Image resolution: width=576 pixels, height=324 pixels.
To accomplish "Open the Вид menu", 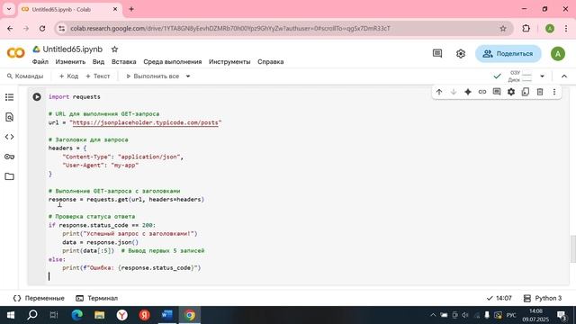I will tap(98, 62).
